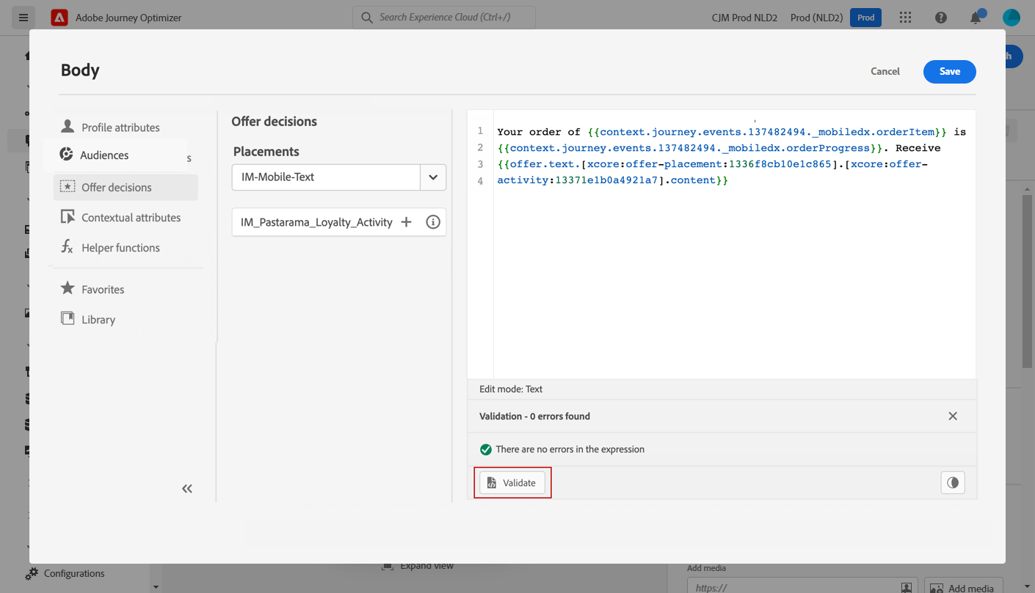
Task: Show info for IM_Pastarama_Loyalty_Activity offer
Action: point(433,222)
